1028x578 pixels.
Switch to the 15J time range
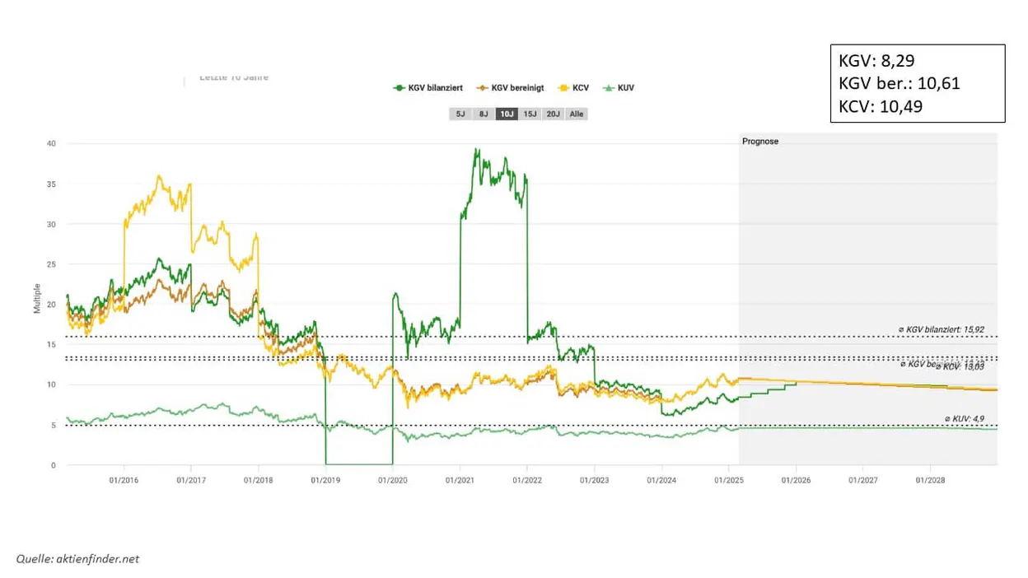(x=530, y=114)
